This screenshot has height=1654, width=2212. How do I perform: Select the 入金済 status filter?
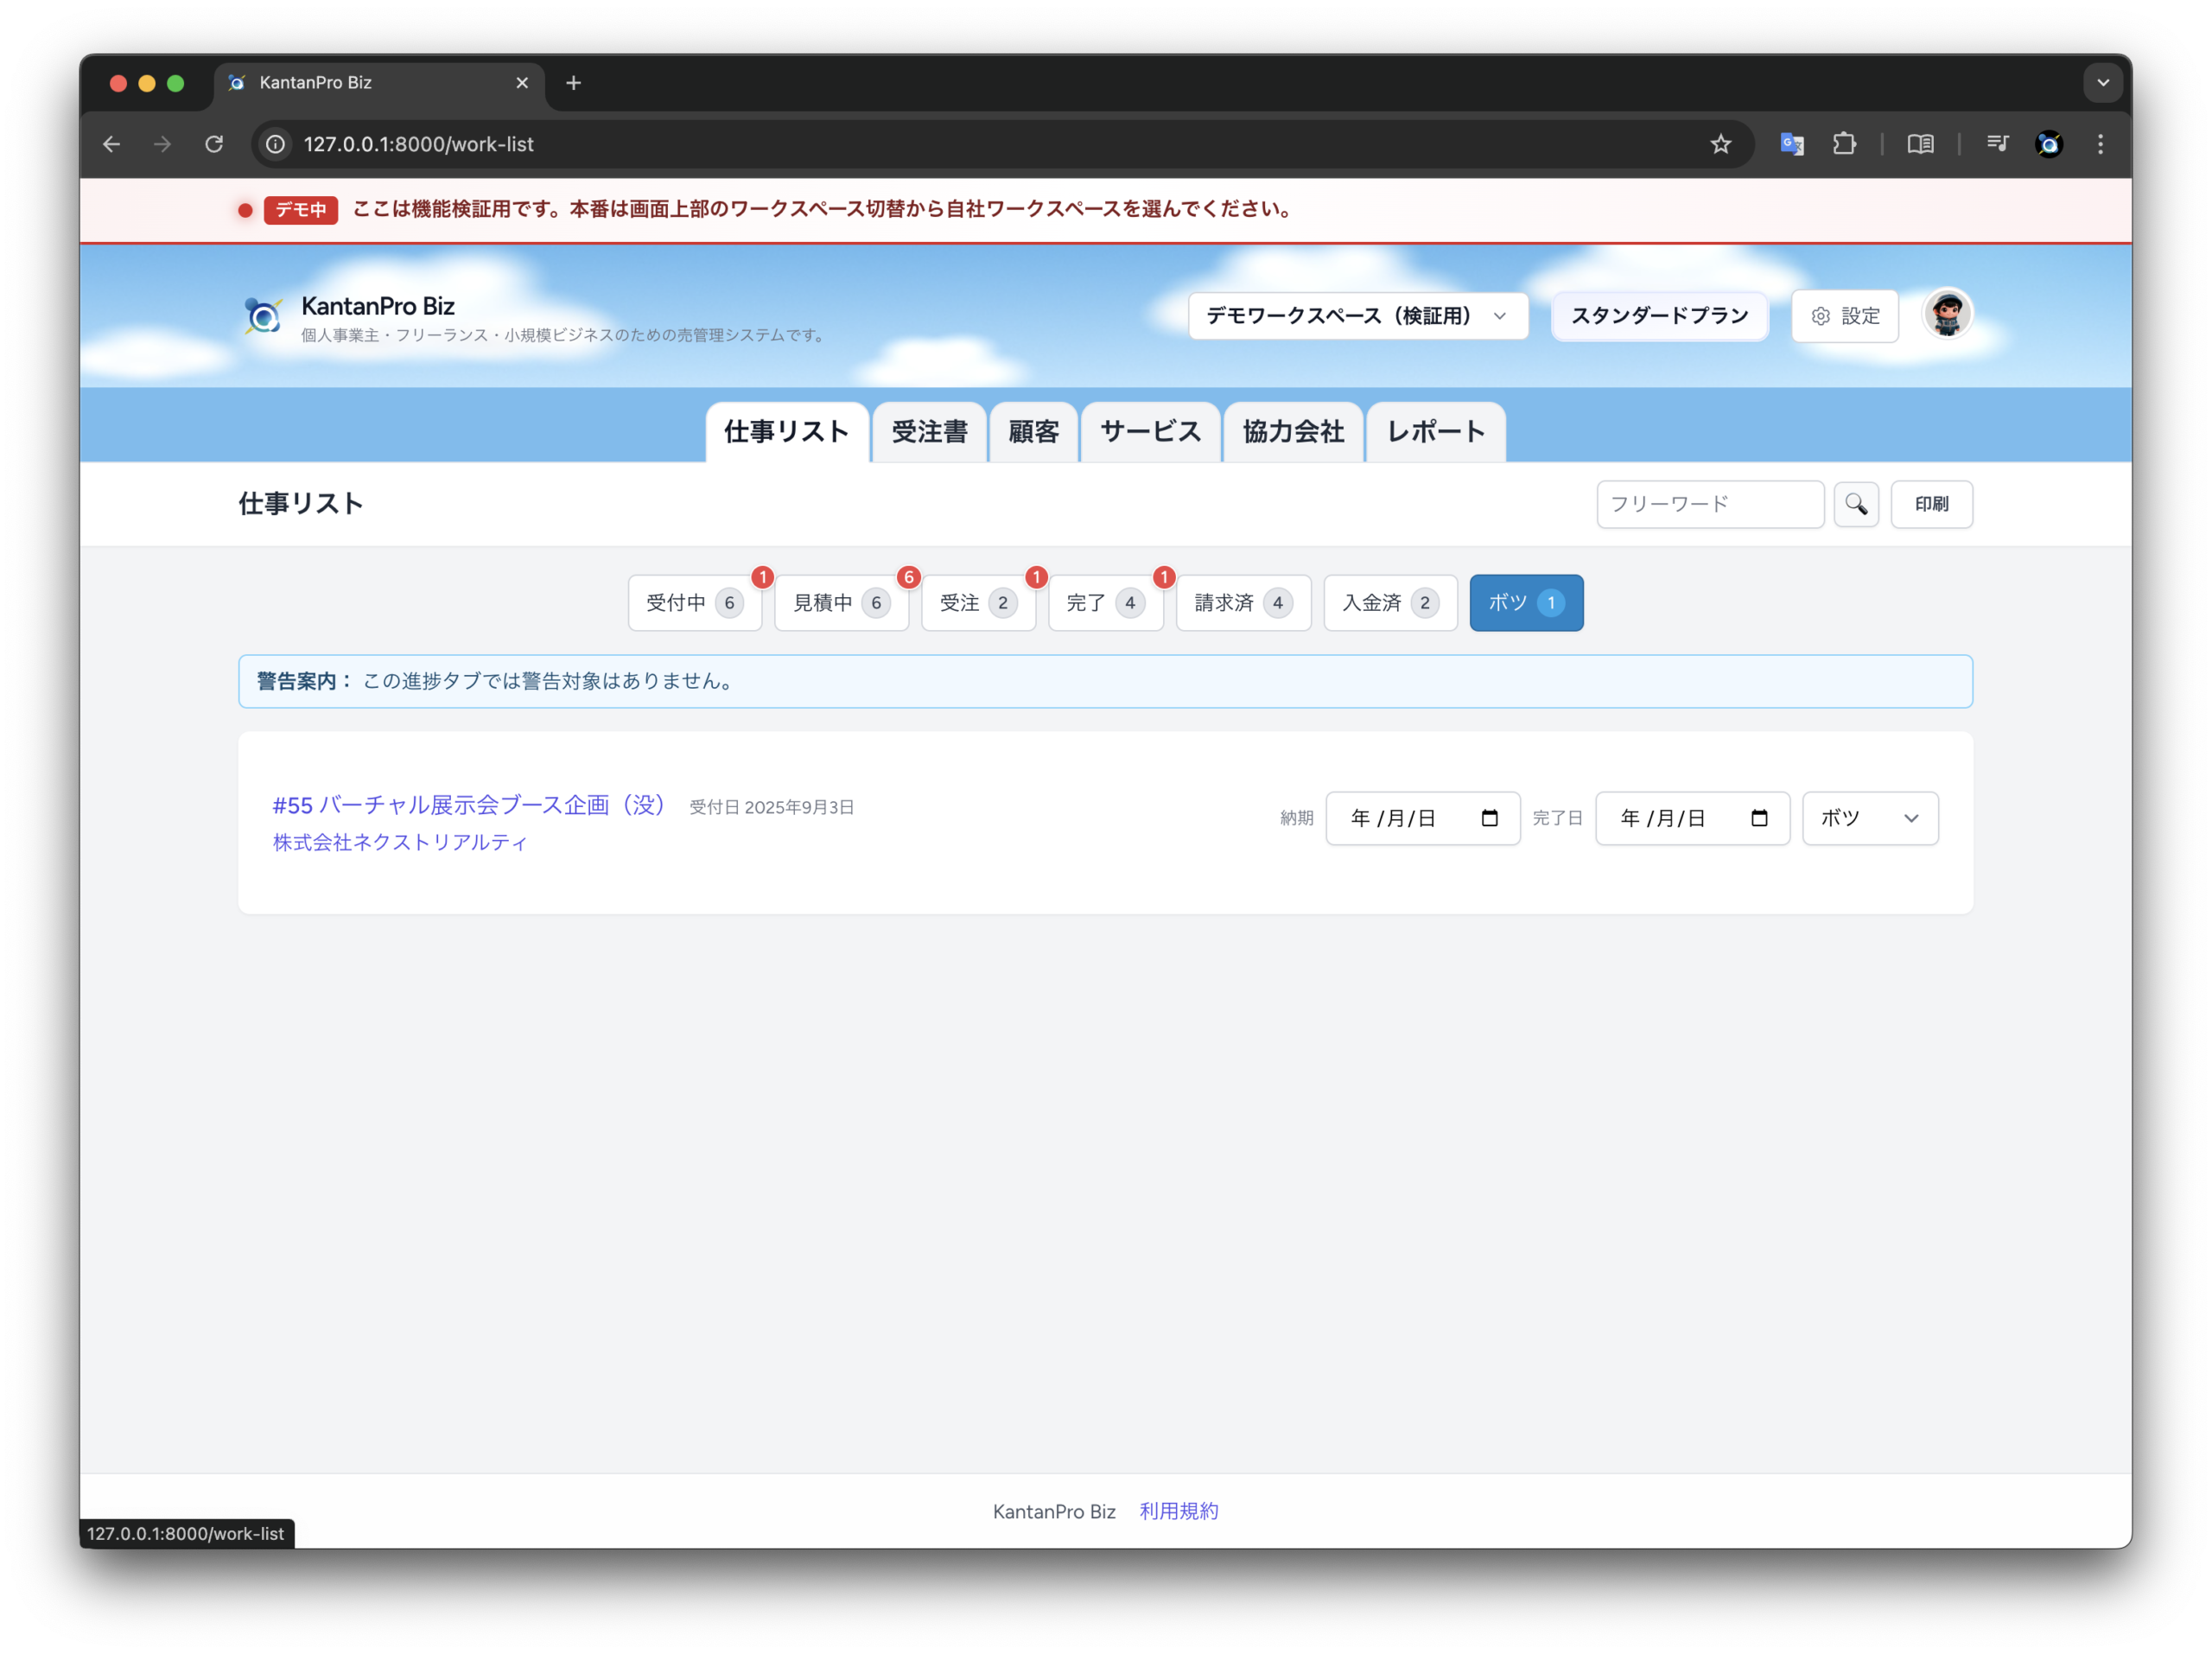tap(1389, 603)
